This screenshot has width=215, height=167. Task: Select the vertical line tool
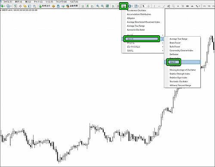point(154,6)
